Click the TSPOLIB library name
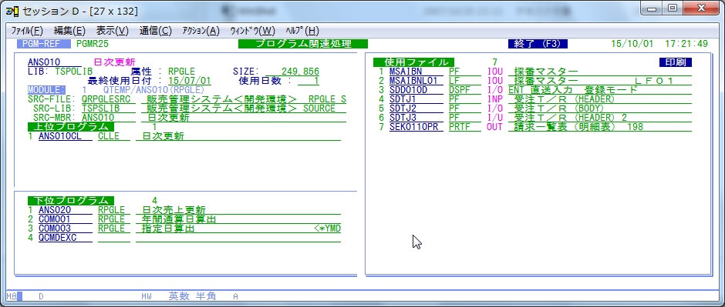 [x=74, y=72]
